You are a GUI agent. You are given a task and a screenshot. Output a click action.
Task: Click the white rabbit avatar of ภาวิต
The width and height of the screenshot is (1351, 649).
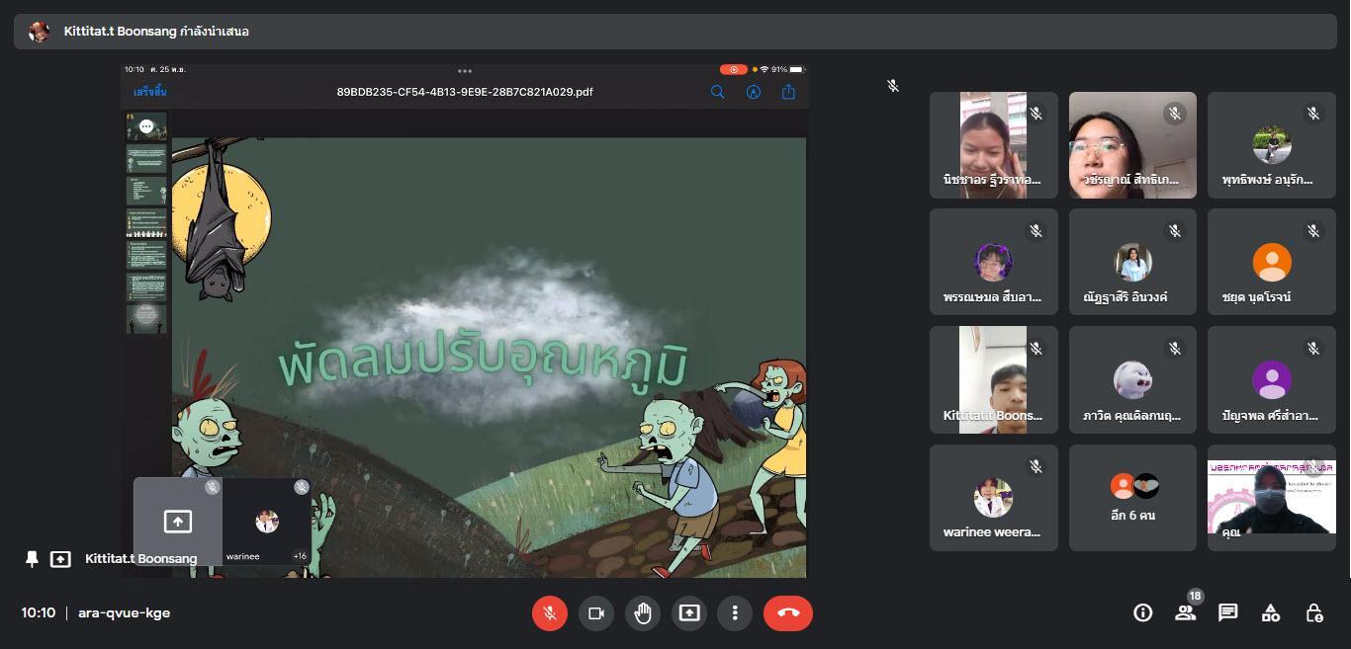tap(1132, 380)
